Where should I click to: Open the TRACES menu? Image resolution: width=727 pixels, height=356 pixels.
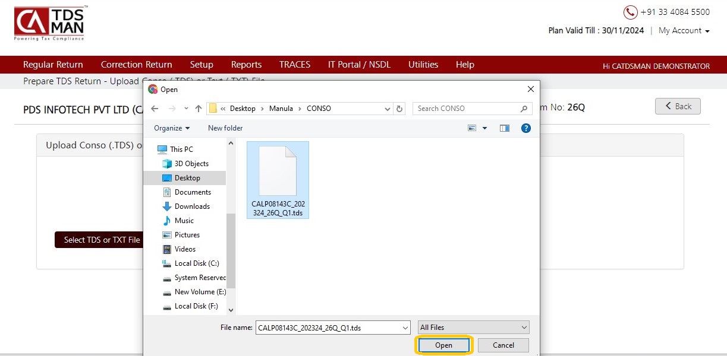pyautogui.click(x=295, y=65)
